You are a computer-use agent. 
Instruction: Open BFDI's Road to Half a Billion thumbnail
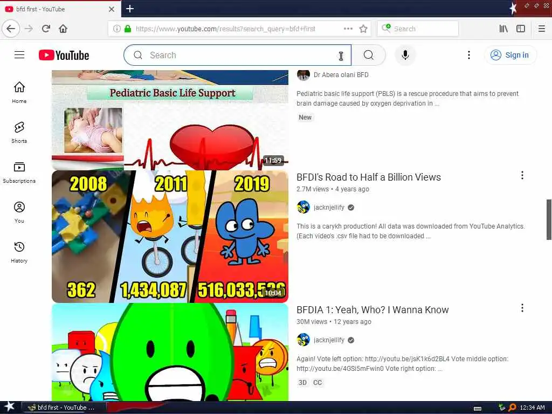170,237
